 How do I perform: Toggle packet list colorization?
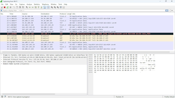[x=48, y=7]
